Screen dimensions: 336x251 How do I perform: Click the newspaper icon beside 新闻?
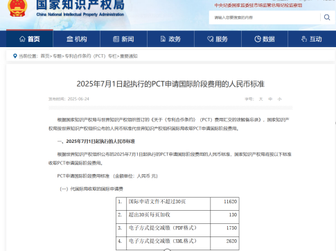coord(116,39)
